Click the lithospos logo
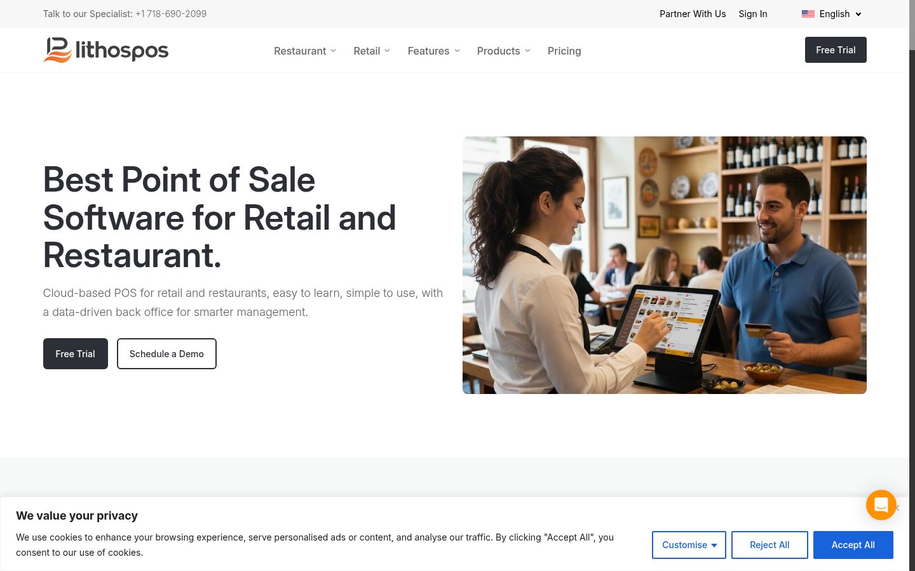Viewport: 915px width, 571px height. 105,50
